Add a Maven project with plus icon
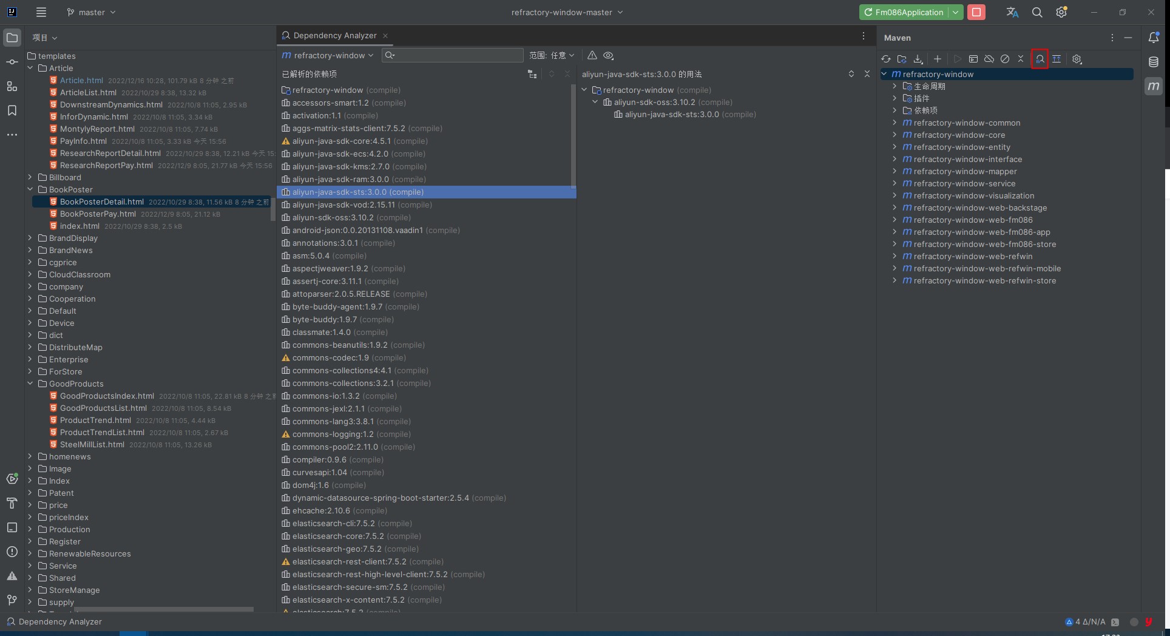This screenshot has width=1170, height=636. (x=938, y=59)
